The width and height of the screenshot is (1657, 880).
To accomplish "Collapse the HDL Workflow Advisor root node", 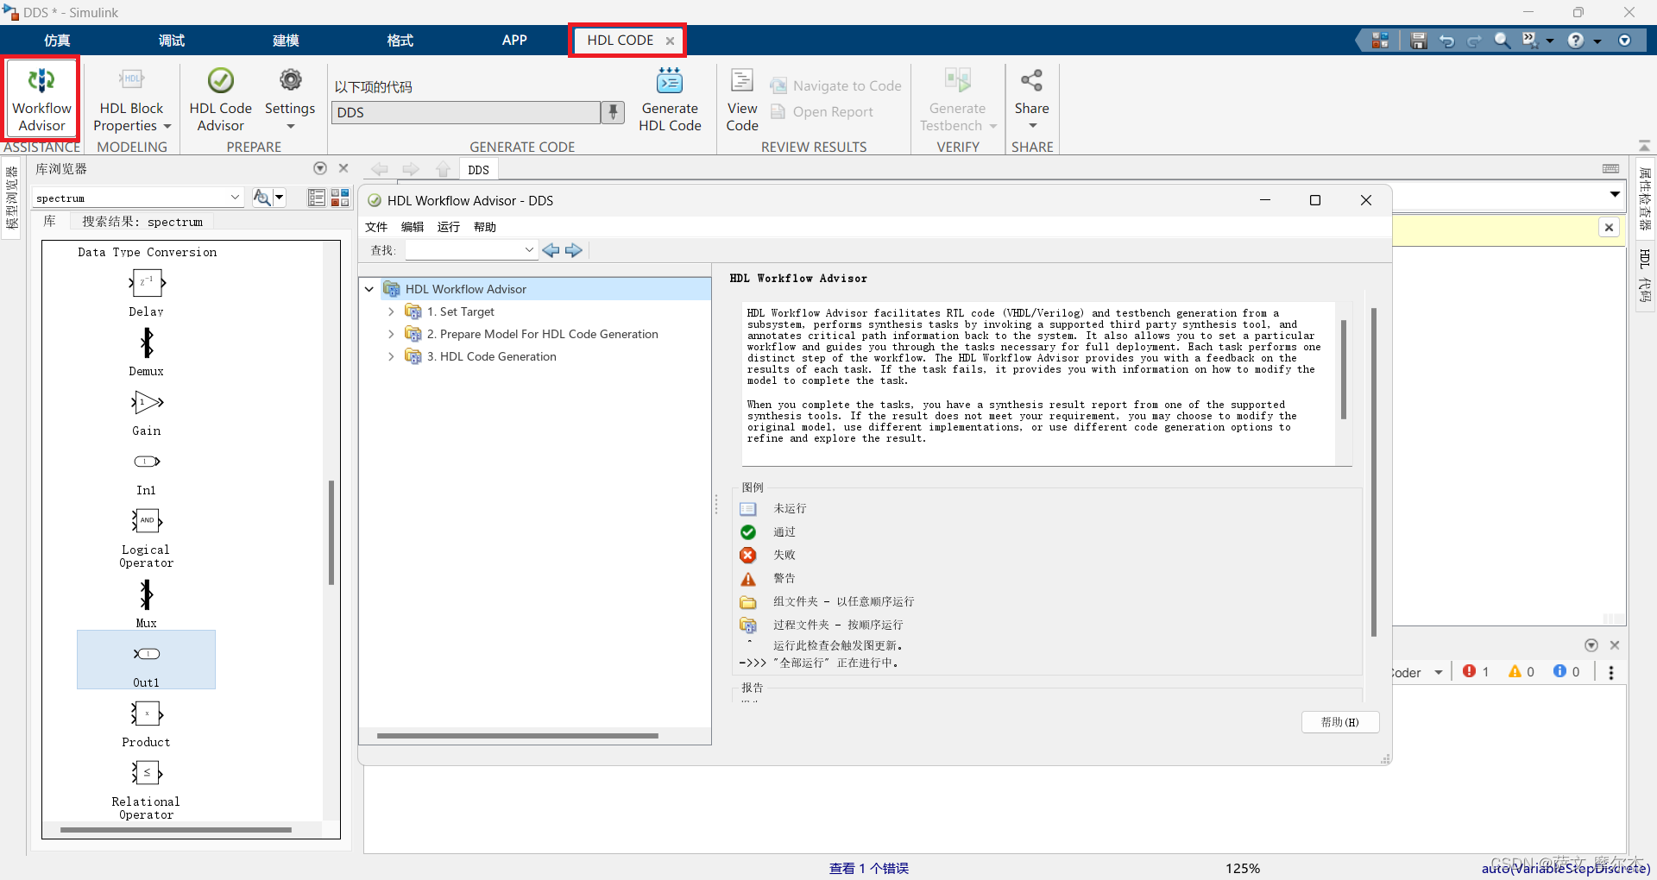I will point(369,289).
